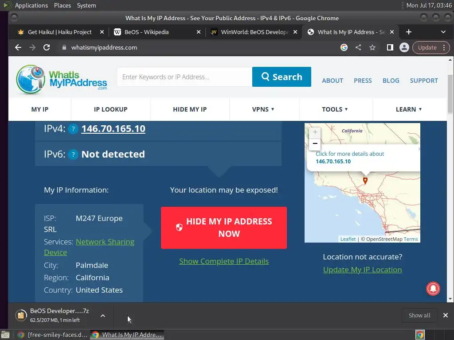454x340 pixels.
Task: Click the map Terms link
Action: coord(411,239)
